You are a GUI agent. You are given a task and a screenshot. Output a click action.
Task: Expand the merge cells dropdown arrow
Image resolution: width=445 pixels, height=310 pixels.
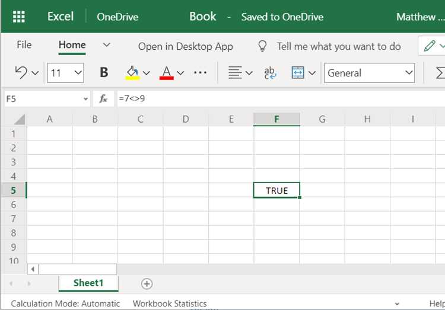coord(312,73)
